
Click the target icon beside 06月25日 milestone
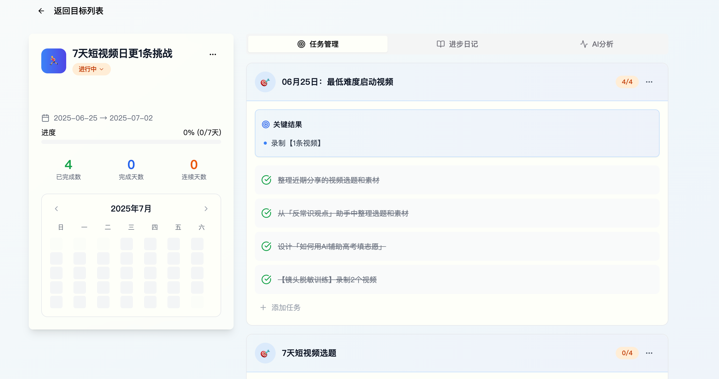pos(265,82)
